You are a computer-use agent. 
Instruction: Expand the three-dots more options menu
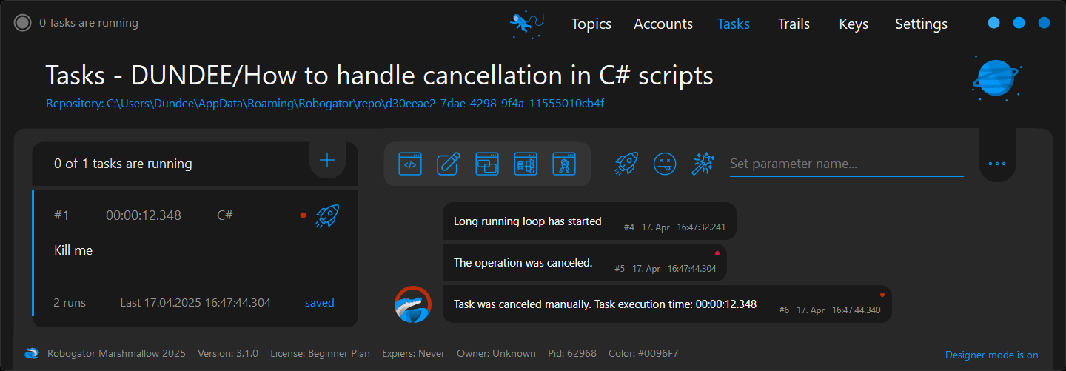point(997,164)
